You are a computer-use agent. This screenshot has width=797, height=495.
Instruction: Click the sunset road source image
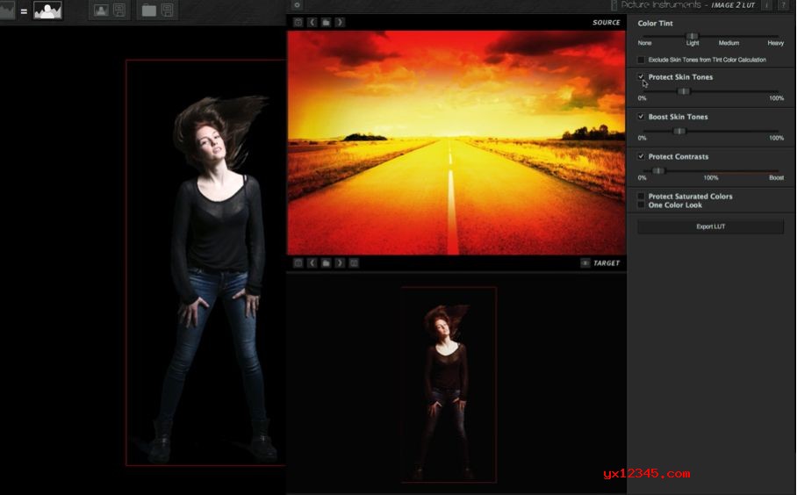456,143
